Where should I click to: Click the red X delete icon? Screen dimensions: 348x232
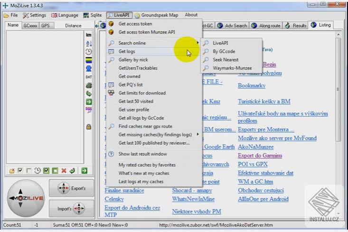tap(64, 171)
